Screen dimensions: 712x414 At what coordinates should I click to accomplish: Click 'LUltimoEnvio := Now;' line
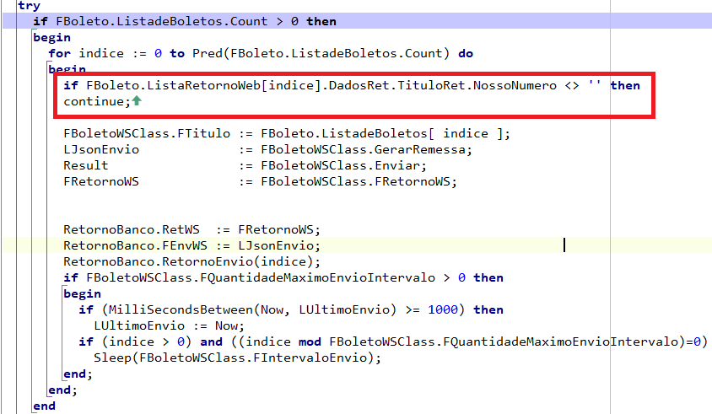click(x=169, y=326)
